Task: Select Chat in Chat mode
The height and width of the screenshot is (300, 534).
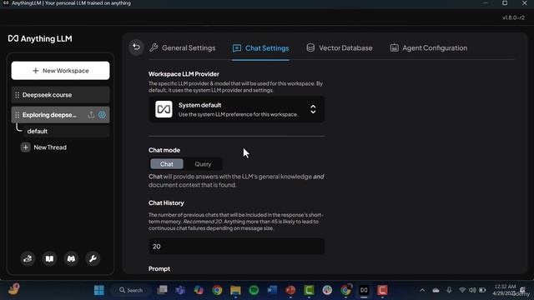Action: (167, 164)
